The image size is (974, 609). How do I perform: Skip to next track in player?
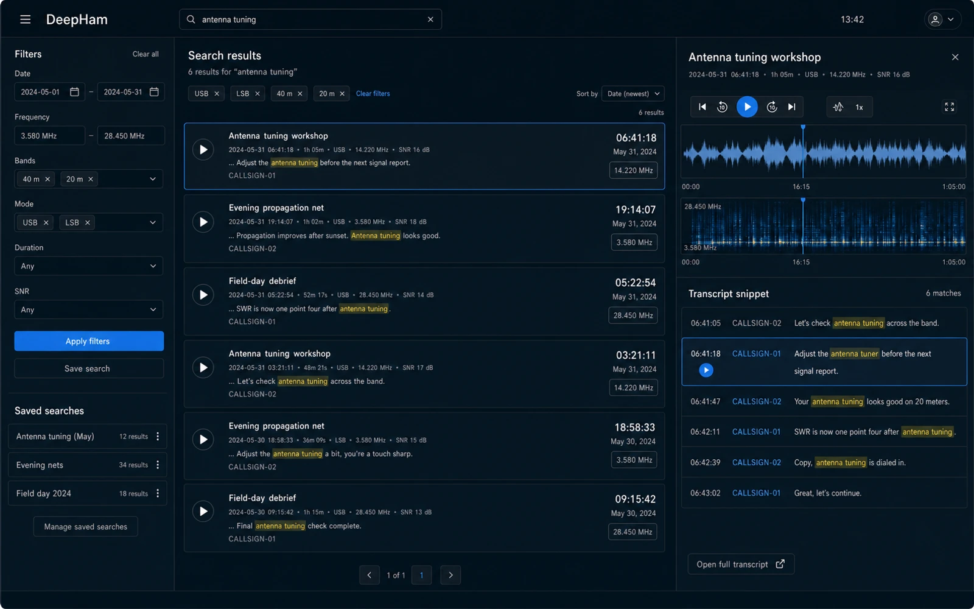click(791, 107)
